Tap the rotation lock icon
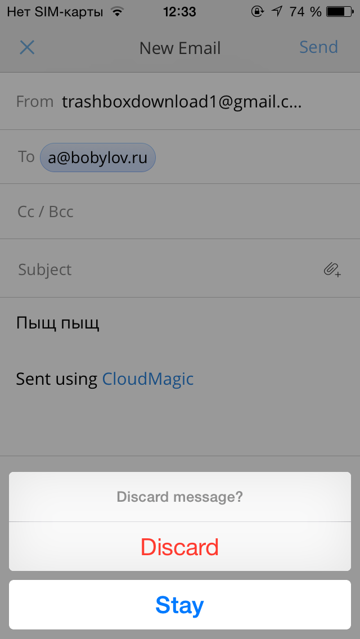Viewport: 360px width, 639px height. tap(258, 12)
